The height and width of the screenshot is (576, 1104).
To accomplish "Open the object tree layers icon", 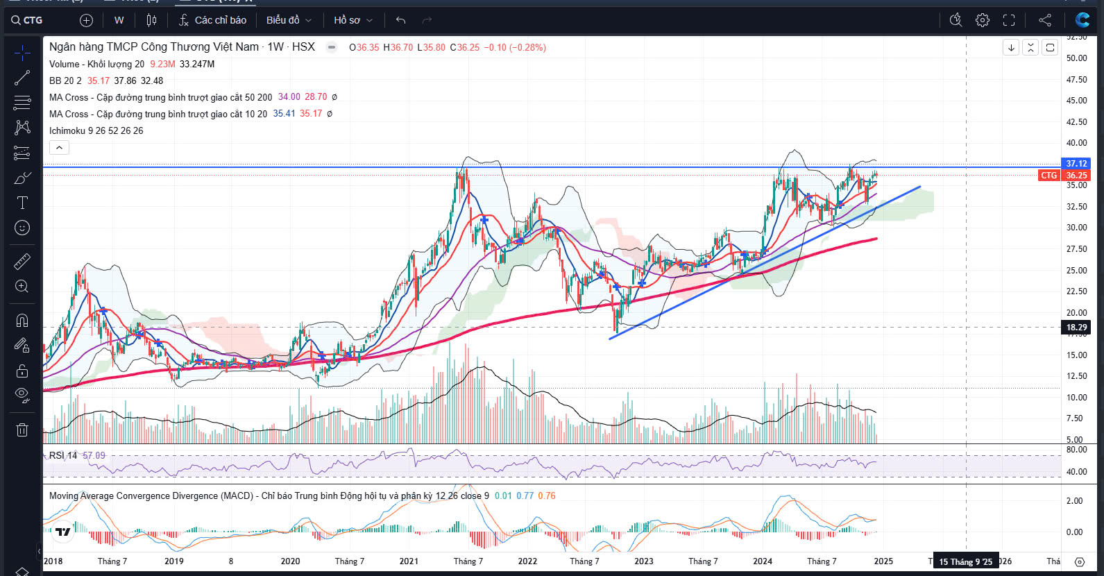I will (x=22, y=571).
